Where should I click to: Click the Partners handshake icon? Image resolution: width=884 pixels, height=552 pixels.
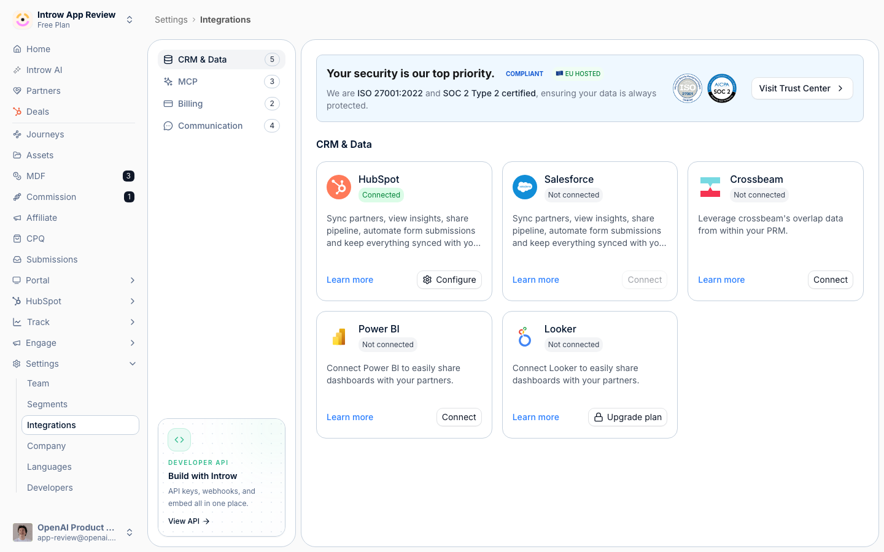tap(17, 91)
